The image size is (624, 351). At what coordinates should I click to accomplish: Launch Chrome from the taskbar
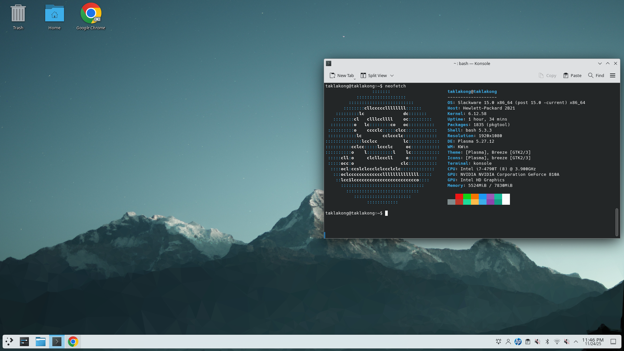pyautogui.click(x=73, y=342)
